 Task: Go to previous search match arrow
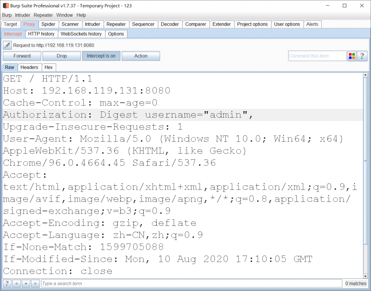pyautogui.click(x=17, y=283)
